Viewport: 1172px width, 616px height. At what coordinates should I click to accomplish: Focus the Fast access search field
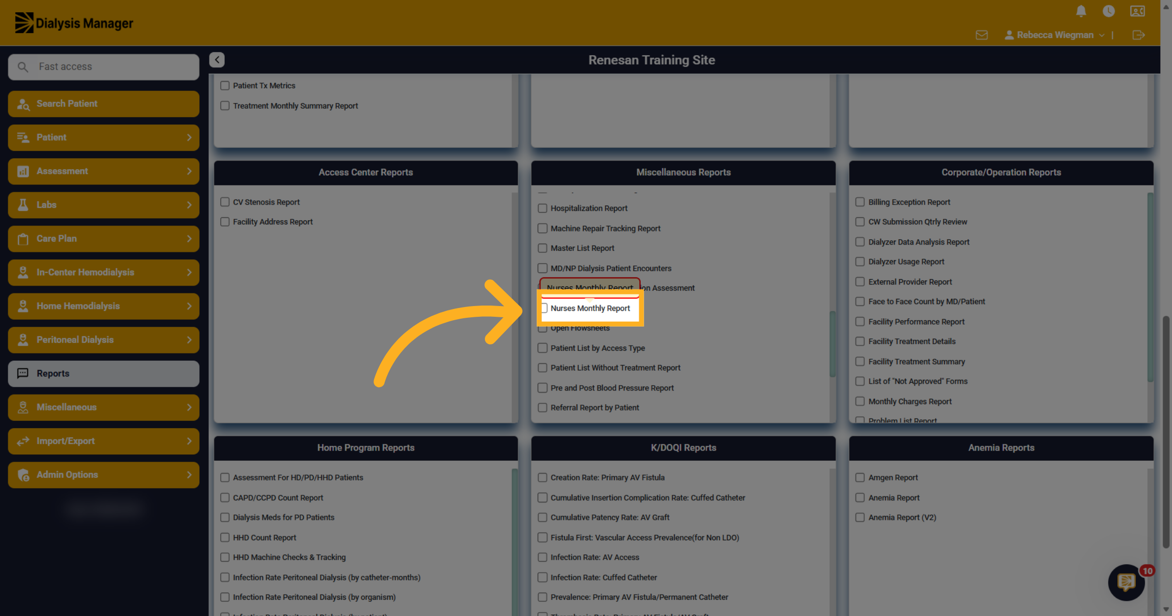[104, 67]
